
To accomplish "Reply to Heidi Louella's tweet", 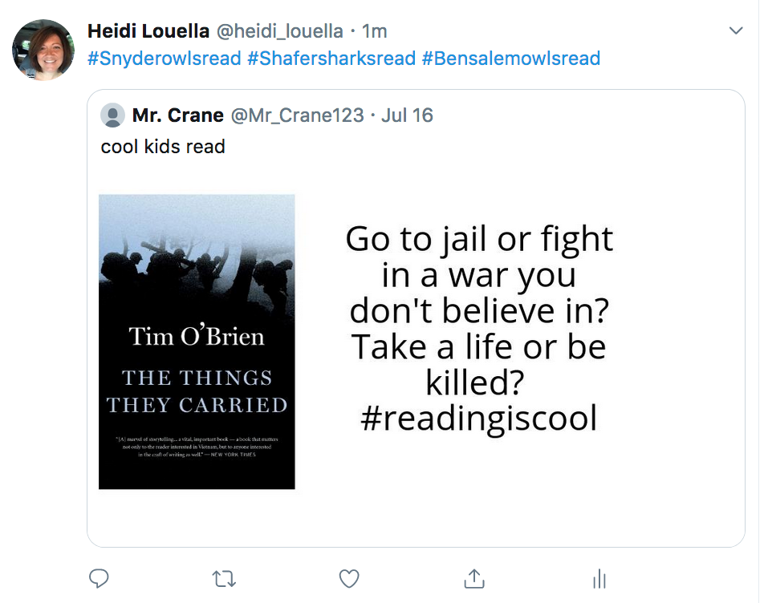I will [x=99, y=577].
